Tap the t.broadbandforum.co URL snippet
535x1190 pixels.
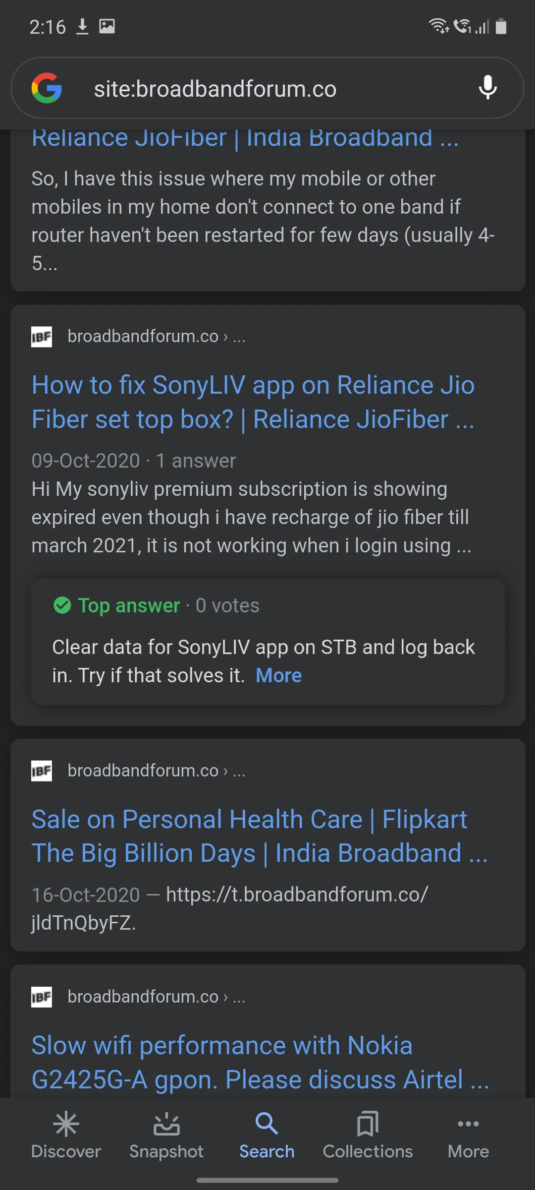pyautogui.click(x=297, y=895)
